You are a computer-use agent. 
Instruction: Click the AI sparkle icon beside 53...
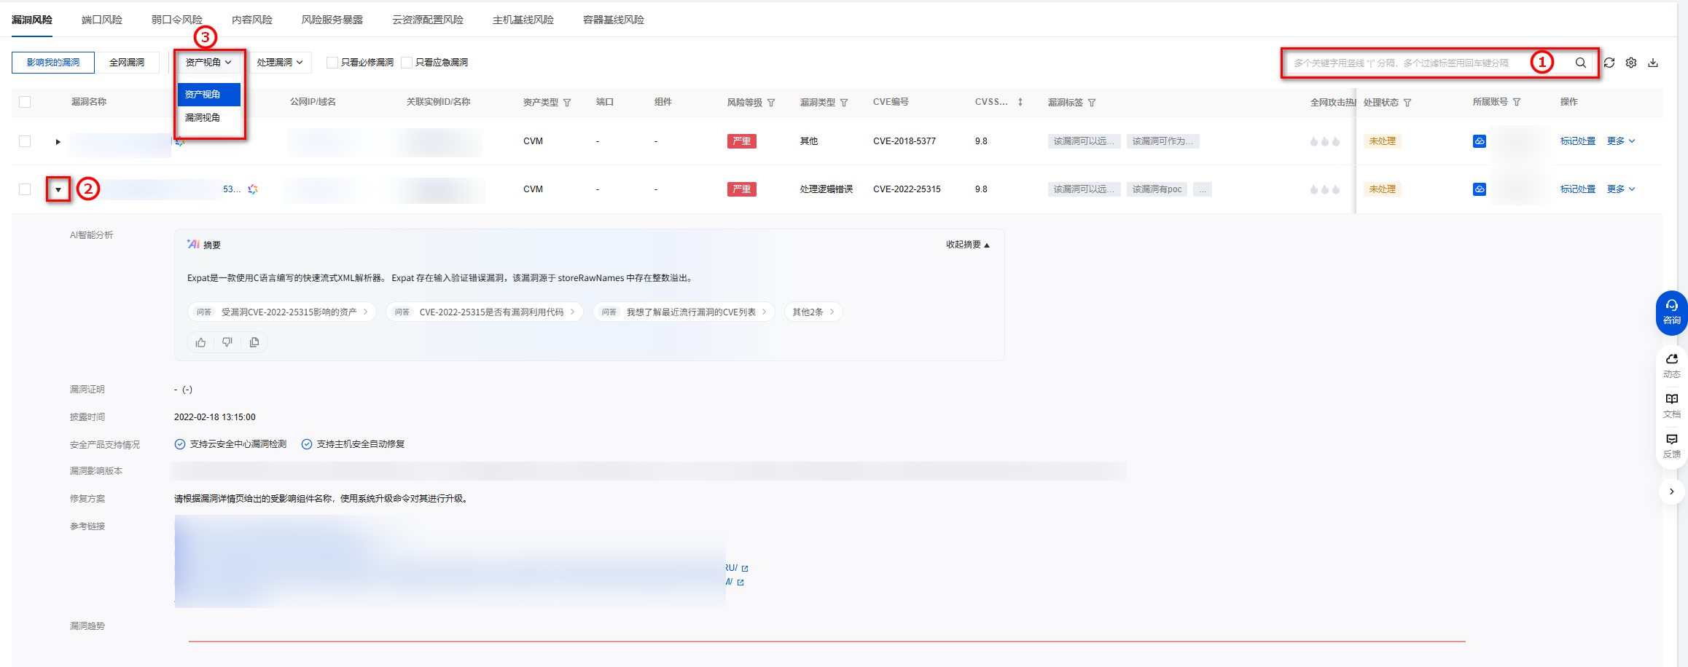click(x=253, y=189)
